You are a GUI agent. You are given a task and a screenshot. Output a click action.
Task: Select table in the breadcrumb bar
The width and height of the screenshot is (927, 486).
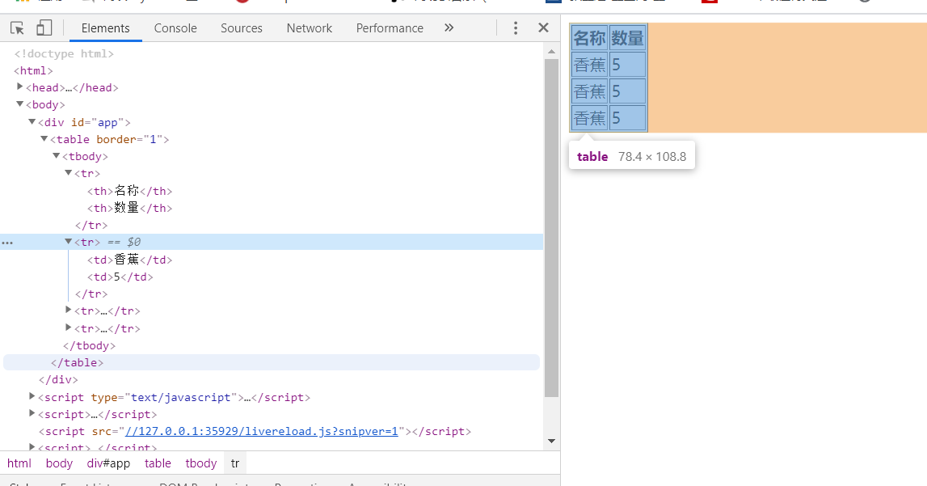[x=158, y=463]
